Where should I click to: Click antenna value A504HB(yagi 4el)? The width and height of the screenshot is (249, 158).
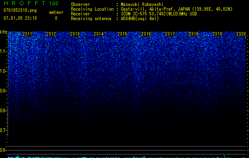[140, 19]
